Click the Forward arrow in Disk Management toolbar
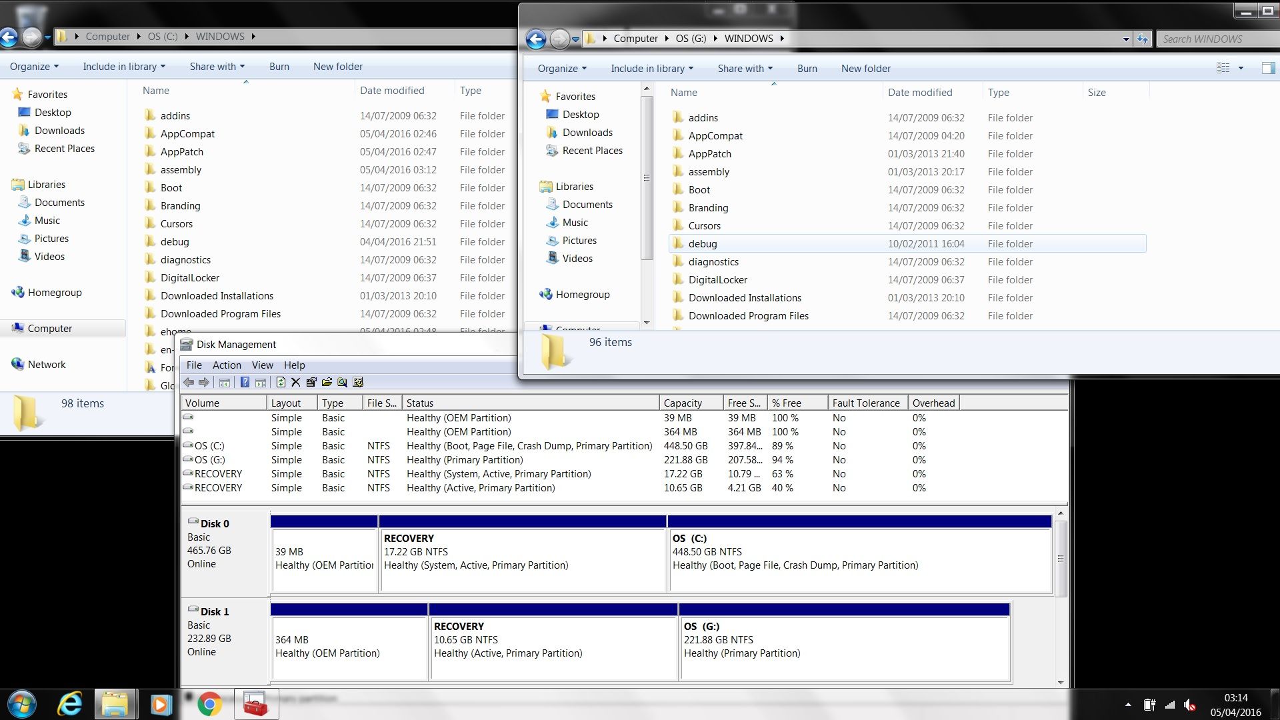Image resolution: width=1280 pixels, height=720 pixels. pos(204,382)
